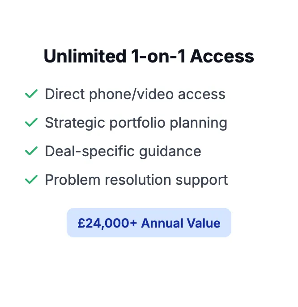Click the green checkmark beside Strategic portfolio planning
298x307 pixels.
[x=31, y=122]
